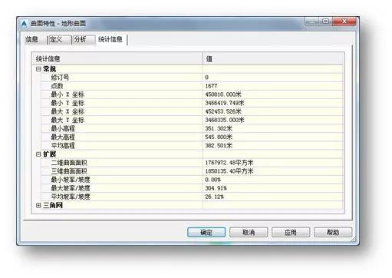The height and width of the screenshot is (278, 392).
Task: Click value 0.00%
Action: pos(212,180)
